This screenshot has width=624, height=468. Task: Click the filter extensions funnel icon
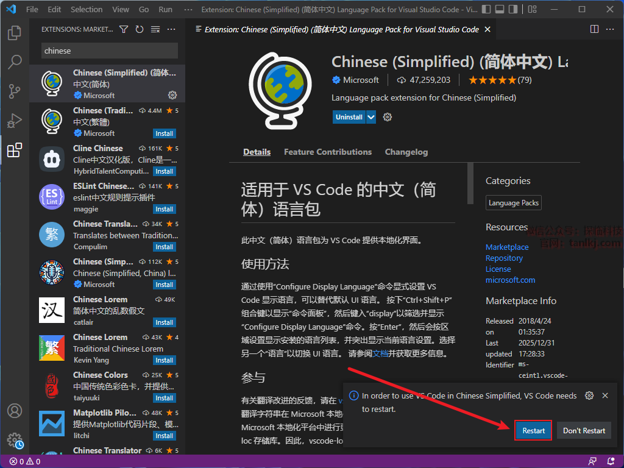click(x=124, y=29)
